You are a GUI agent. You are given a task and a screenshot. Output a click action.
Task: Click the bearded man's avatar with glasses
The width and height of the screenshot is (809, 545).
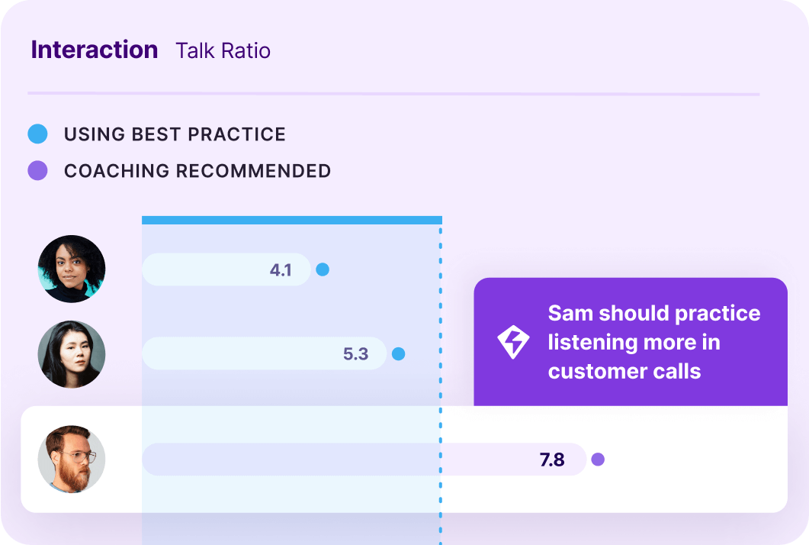pos(72,459)
